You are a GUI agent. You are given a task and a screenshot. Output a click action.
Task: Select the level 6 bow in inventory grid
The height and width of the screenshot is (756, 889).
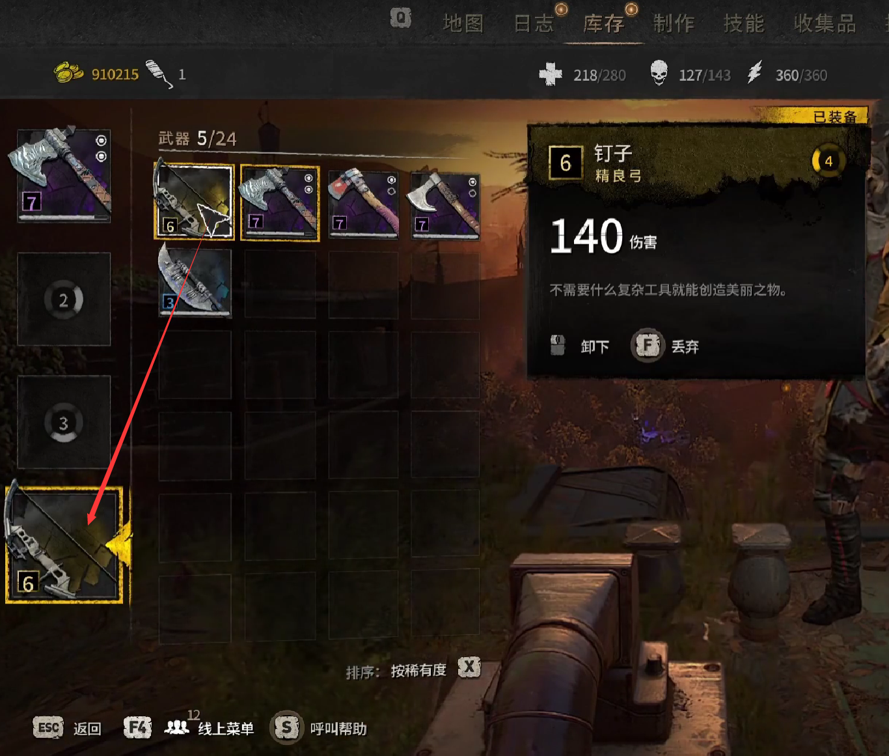pos(194,201)
